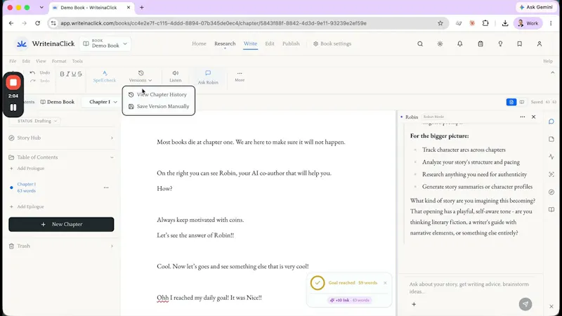Open the Tools menu

[77, 61]
